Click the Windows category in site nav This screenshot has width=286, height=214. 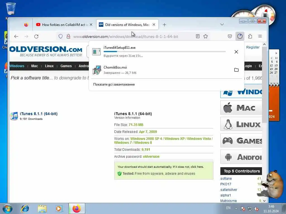pyautogui.click(x=17, y=66)
